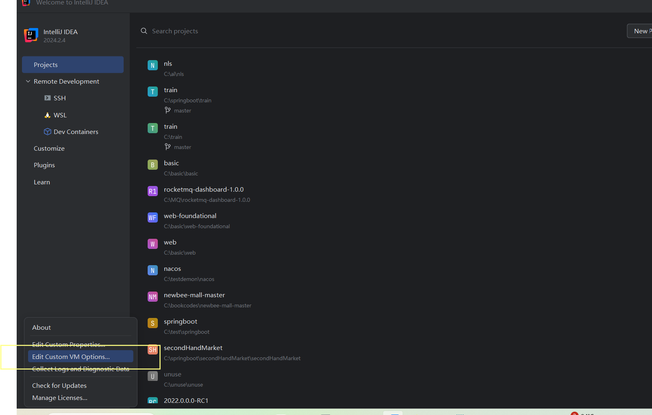Click the N icon of nls project

pyautogui.click(x=153, y=65)
